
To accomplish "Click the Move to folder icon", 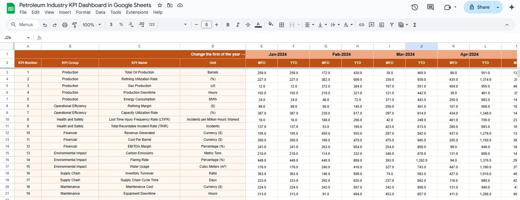I will [x=170, y=5].
